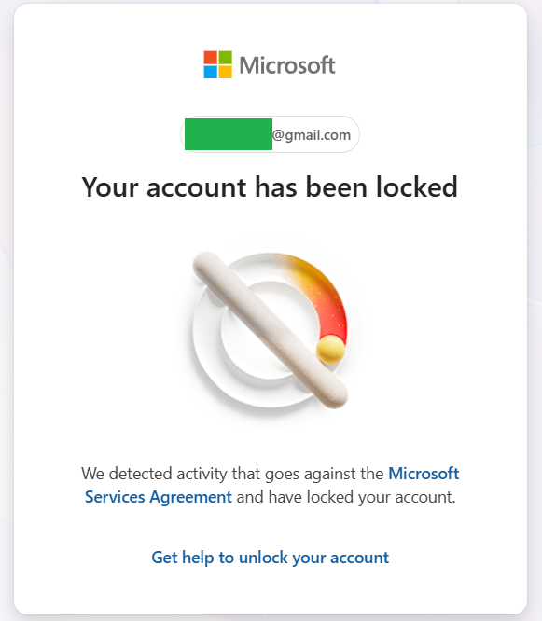Click 'and have locked your account' text

coord(346,497)
